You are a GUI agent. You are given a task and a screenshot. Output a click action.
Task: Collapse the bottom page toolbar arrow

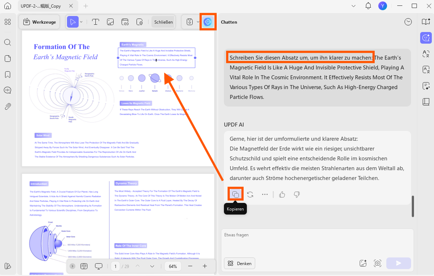[x=72, y=266]
